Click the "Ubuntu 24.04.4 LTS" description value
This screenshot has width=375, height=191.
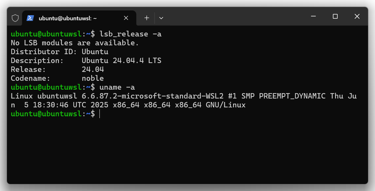[122, 60]
